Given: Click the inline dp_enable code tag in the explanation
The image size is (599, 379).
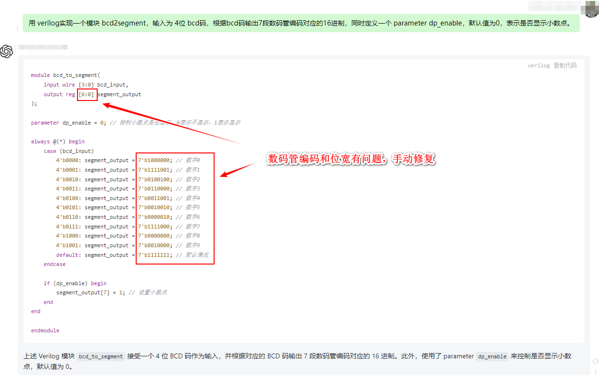Looking at the screenshot, I should point(492,356).
